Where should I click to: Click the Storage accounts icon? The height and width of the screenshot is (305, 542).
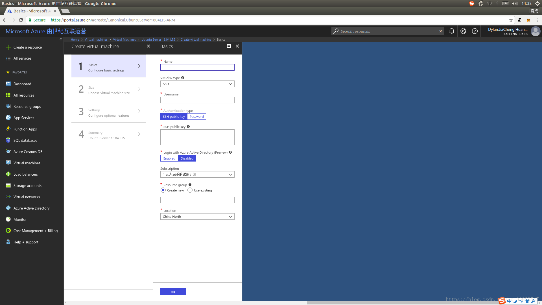[x=8, y=186]
